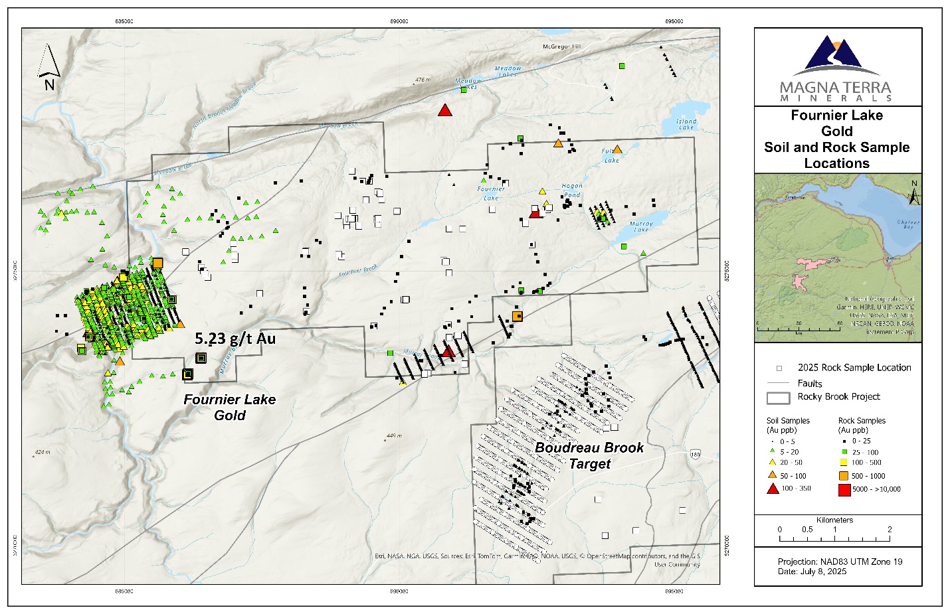The width and height of the screenshot is (950, 614).
Task: Select the Rocky Brook Project boundary legend box
Action: (778, 398)
